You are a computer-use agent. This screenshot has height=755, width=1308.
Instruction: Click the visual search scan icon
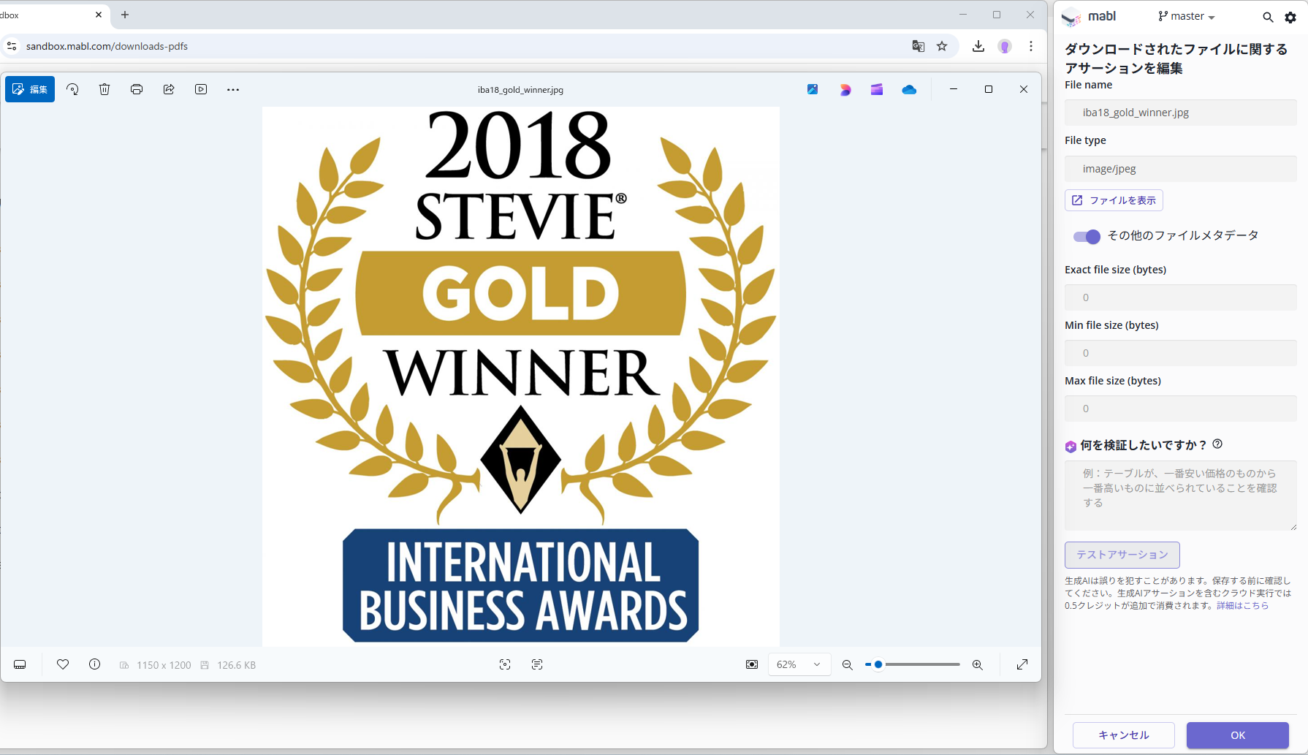click(505, 664)
